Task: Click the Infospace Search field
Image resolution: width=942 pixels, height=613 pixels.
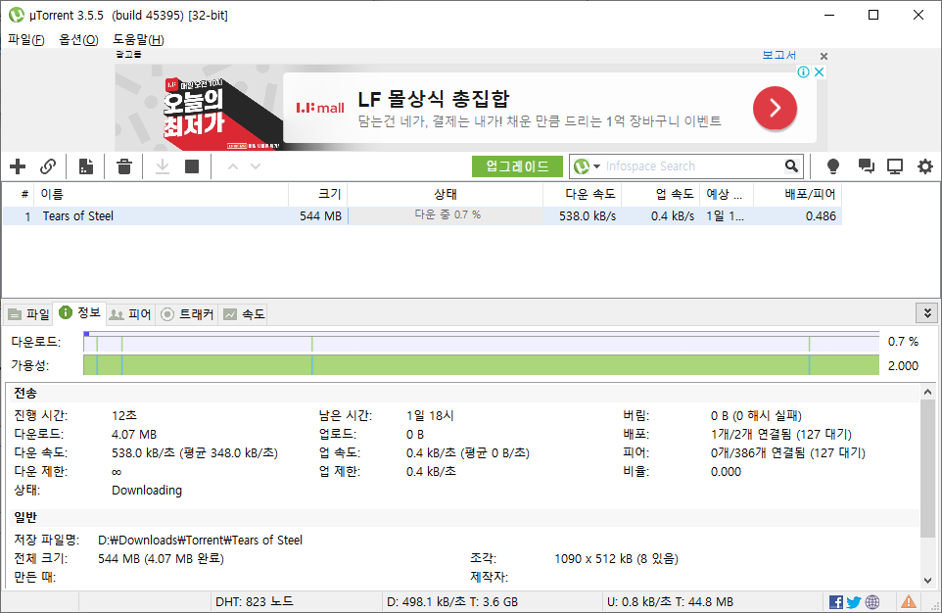Action: 692,166
